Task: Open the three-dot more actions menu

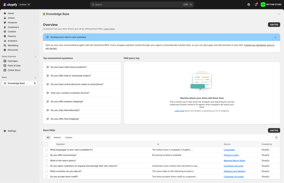Action: (279, 14)
